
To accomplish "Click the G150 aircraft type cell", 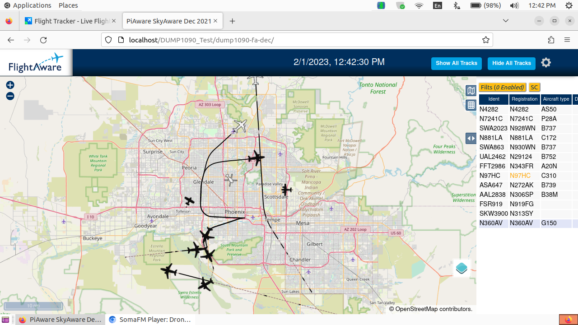I will pos(556,223).
